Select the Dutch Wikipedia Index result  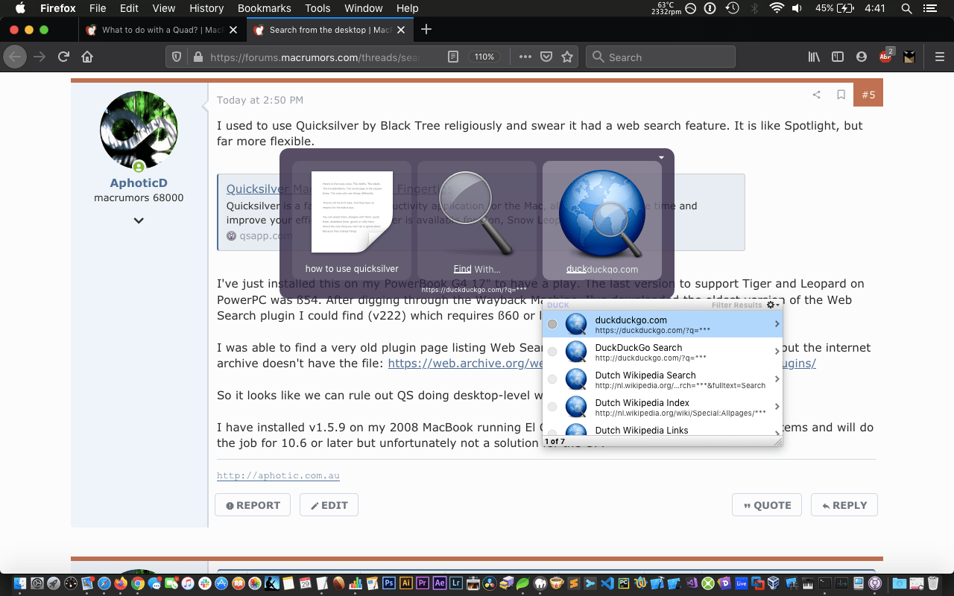(x=663, y=407)
